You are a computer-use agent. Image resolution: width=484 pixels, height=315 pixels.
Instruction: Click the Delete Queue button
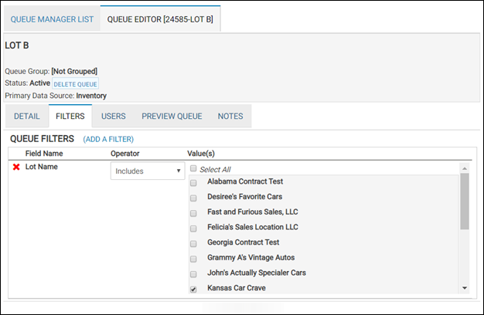pyautogui.click(x=76, y=83)
